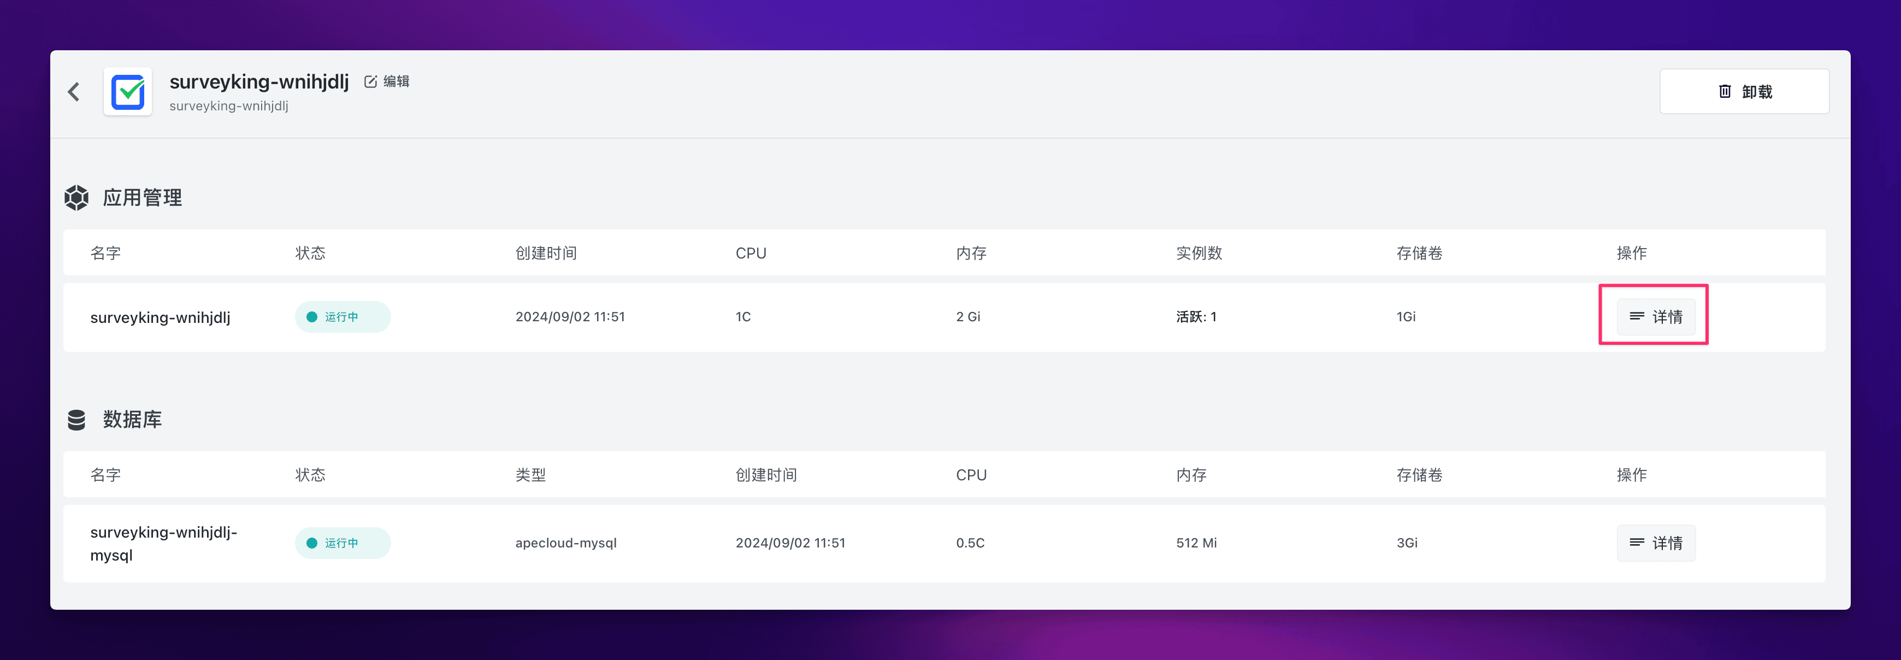Click the back arrow chevron

(74, 92)
